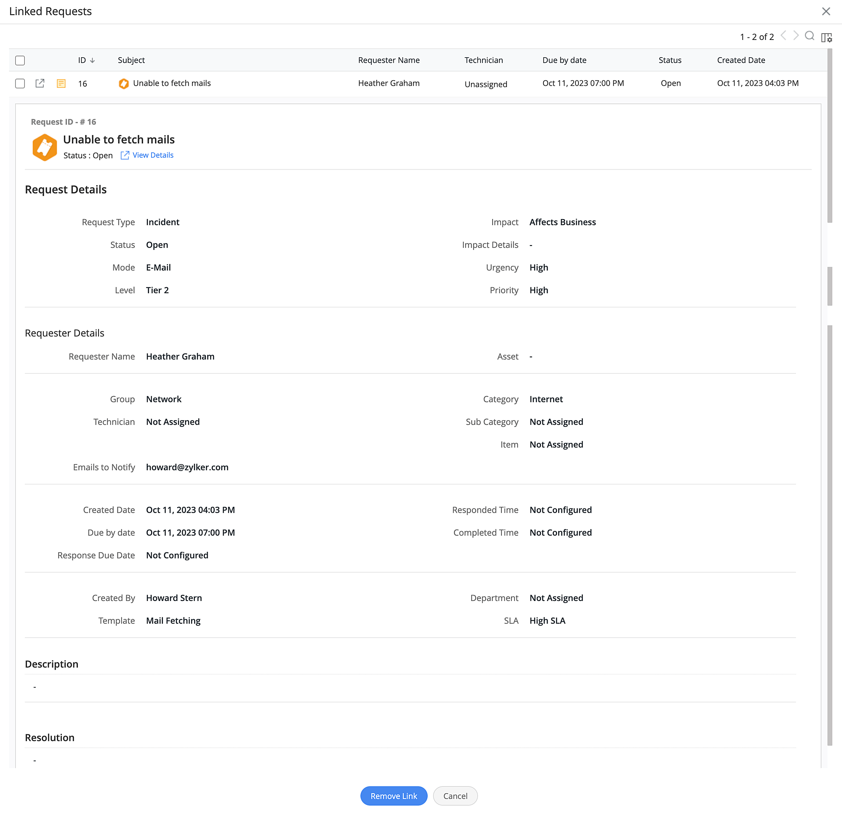Select checkbox for request 16
The height and width of the screenshot is (831, 842).
point(20,83)
